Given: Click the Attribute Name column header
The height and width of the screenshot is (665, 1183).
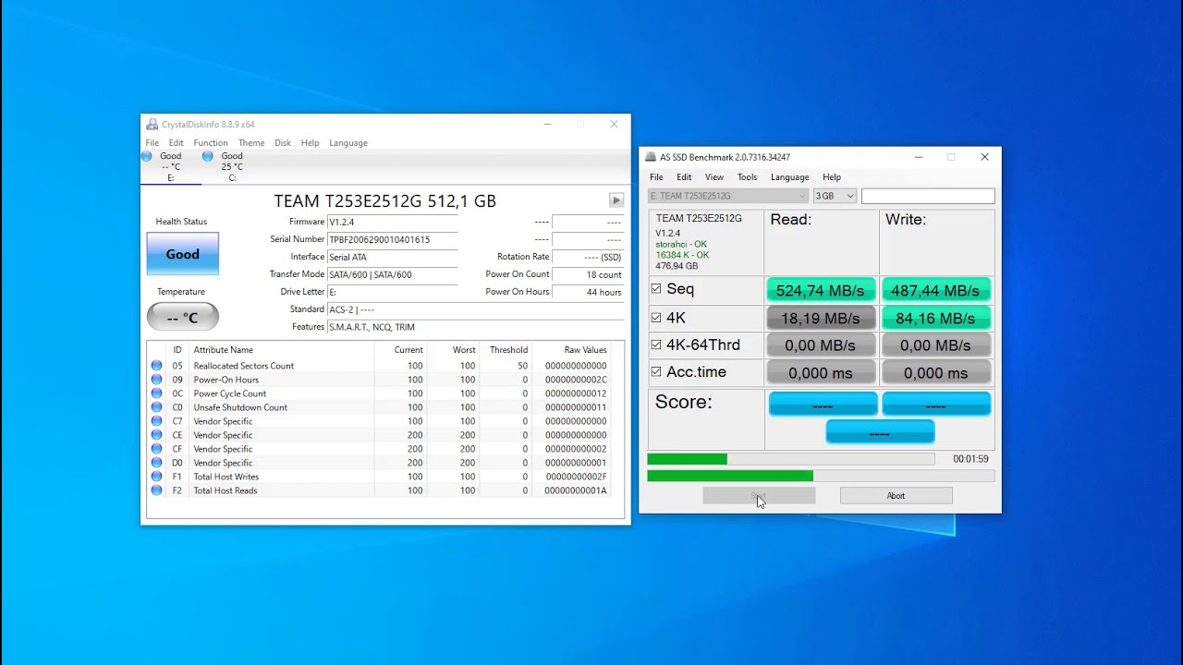Looking at the screenshot, I should click(x=223, y=350).
